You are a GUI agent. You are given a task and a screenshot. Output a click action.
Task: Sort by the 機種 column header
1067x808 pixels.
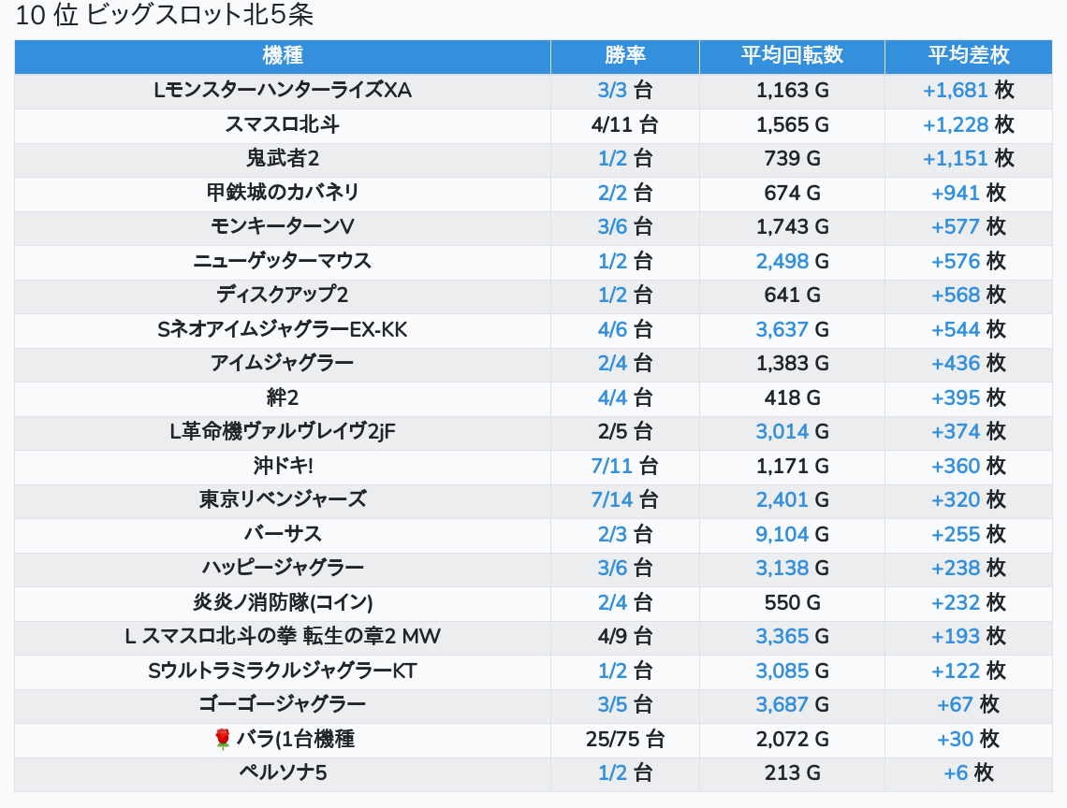tap(283, 56)
